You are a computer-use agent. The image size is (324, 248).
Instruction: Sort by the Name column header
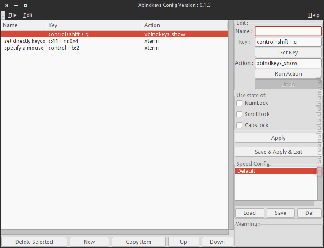pyautogui.click(x=24, y=25)
